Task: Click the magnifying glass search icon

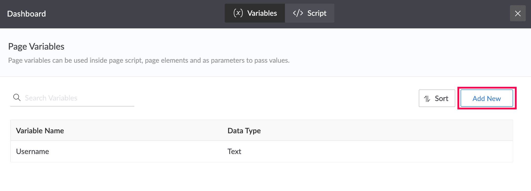Action: point(17,98)
